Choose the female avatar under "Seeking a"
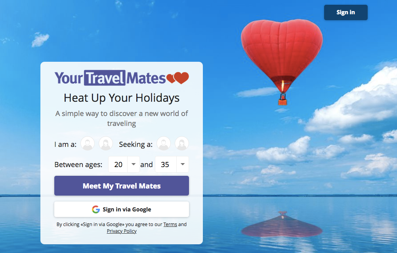The height and width of the screenshot is (253, 397). pos(182,143)
